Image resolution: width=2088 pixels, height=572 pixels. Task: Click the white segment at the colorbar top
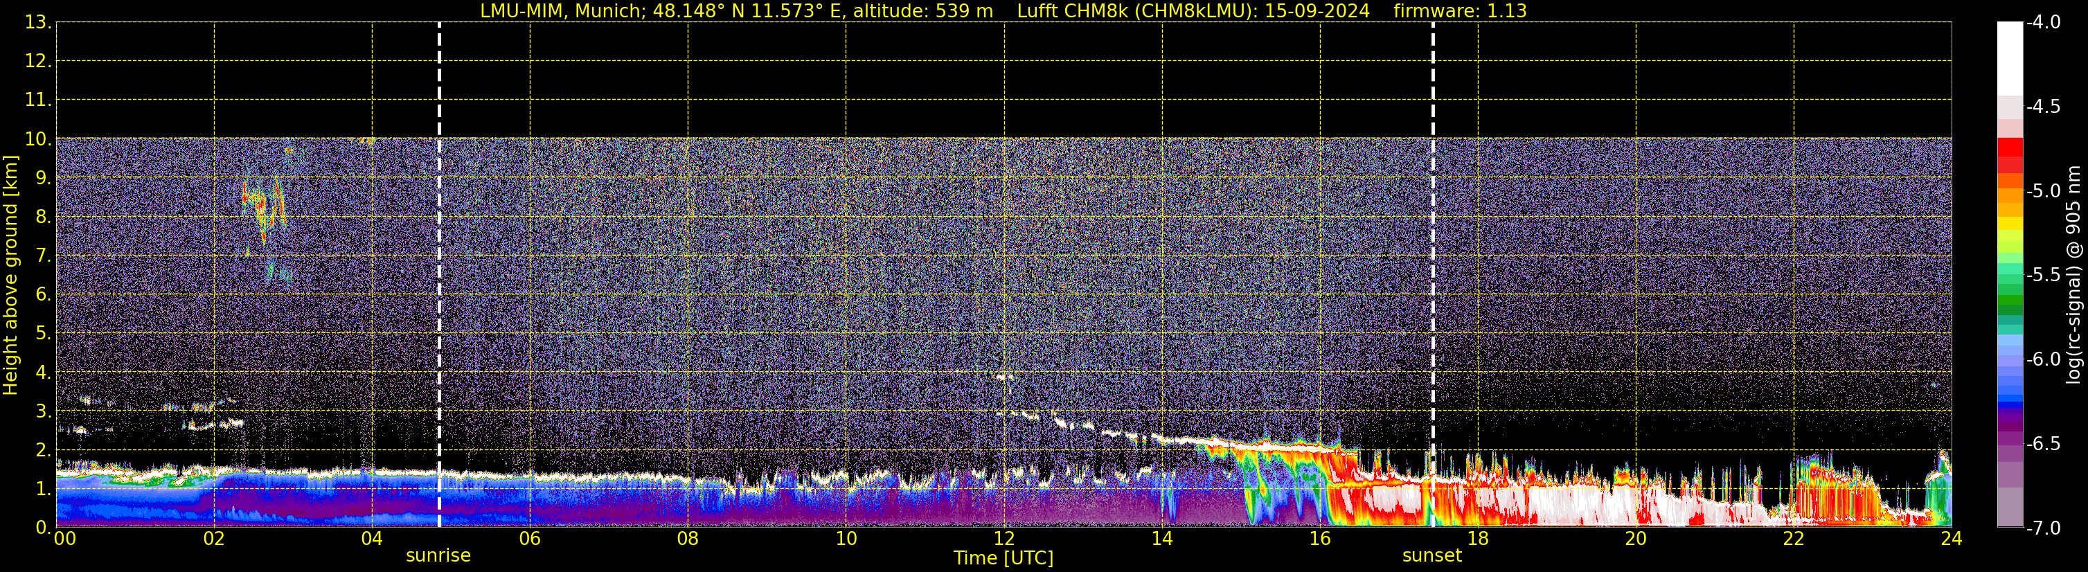coord(2009,59)
